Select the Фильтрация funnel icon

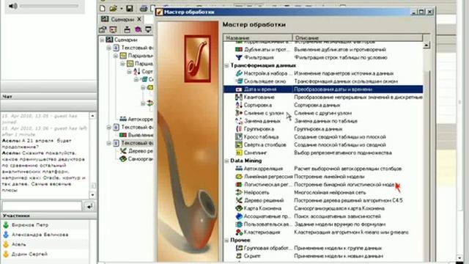[239, 57]
